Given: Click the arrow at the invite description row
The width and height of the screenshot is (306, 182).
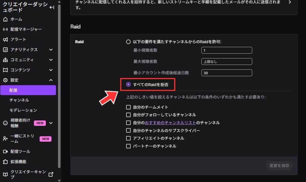Looking at the screenshot, I should point(290,2).
